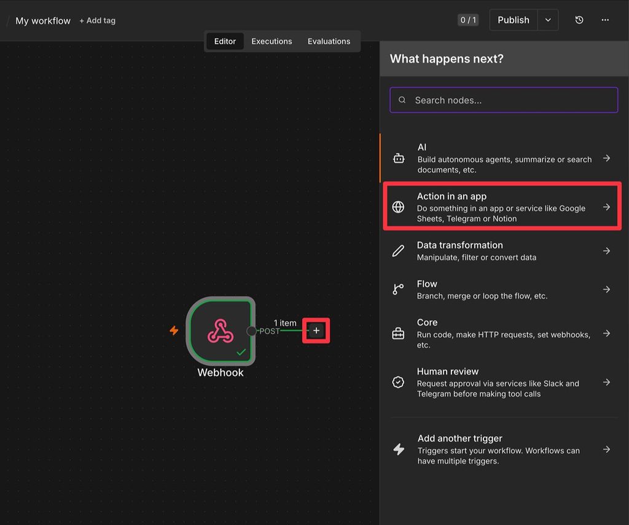The width and height of the screenshot is (629, 525).
Task: Select the Flow title text
Action: 427,284
